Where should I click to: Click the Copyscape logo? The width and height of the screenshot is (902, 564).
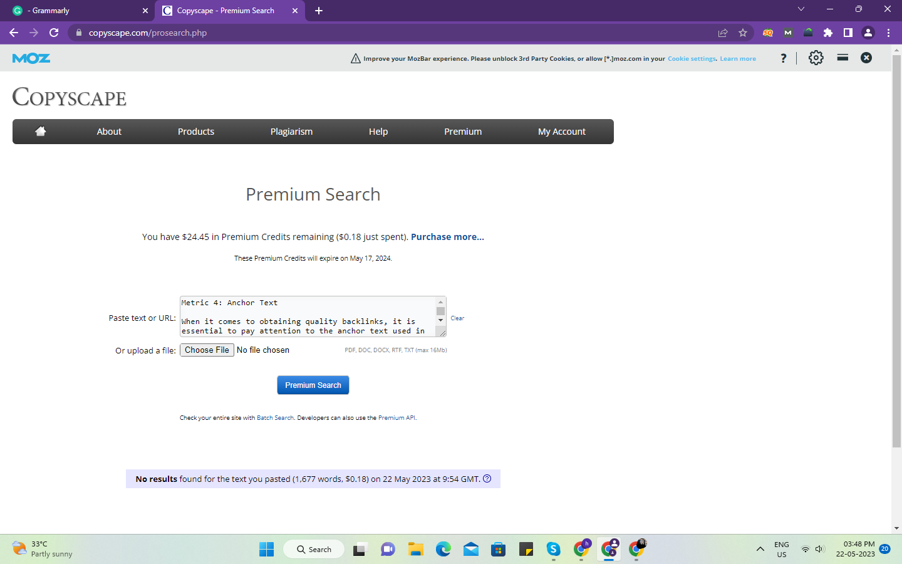coord(70,97)
